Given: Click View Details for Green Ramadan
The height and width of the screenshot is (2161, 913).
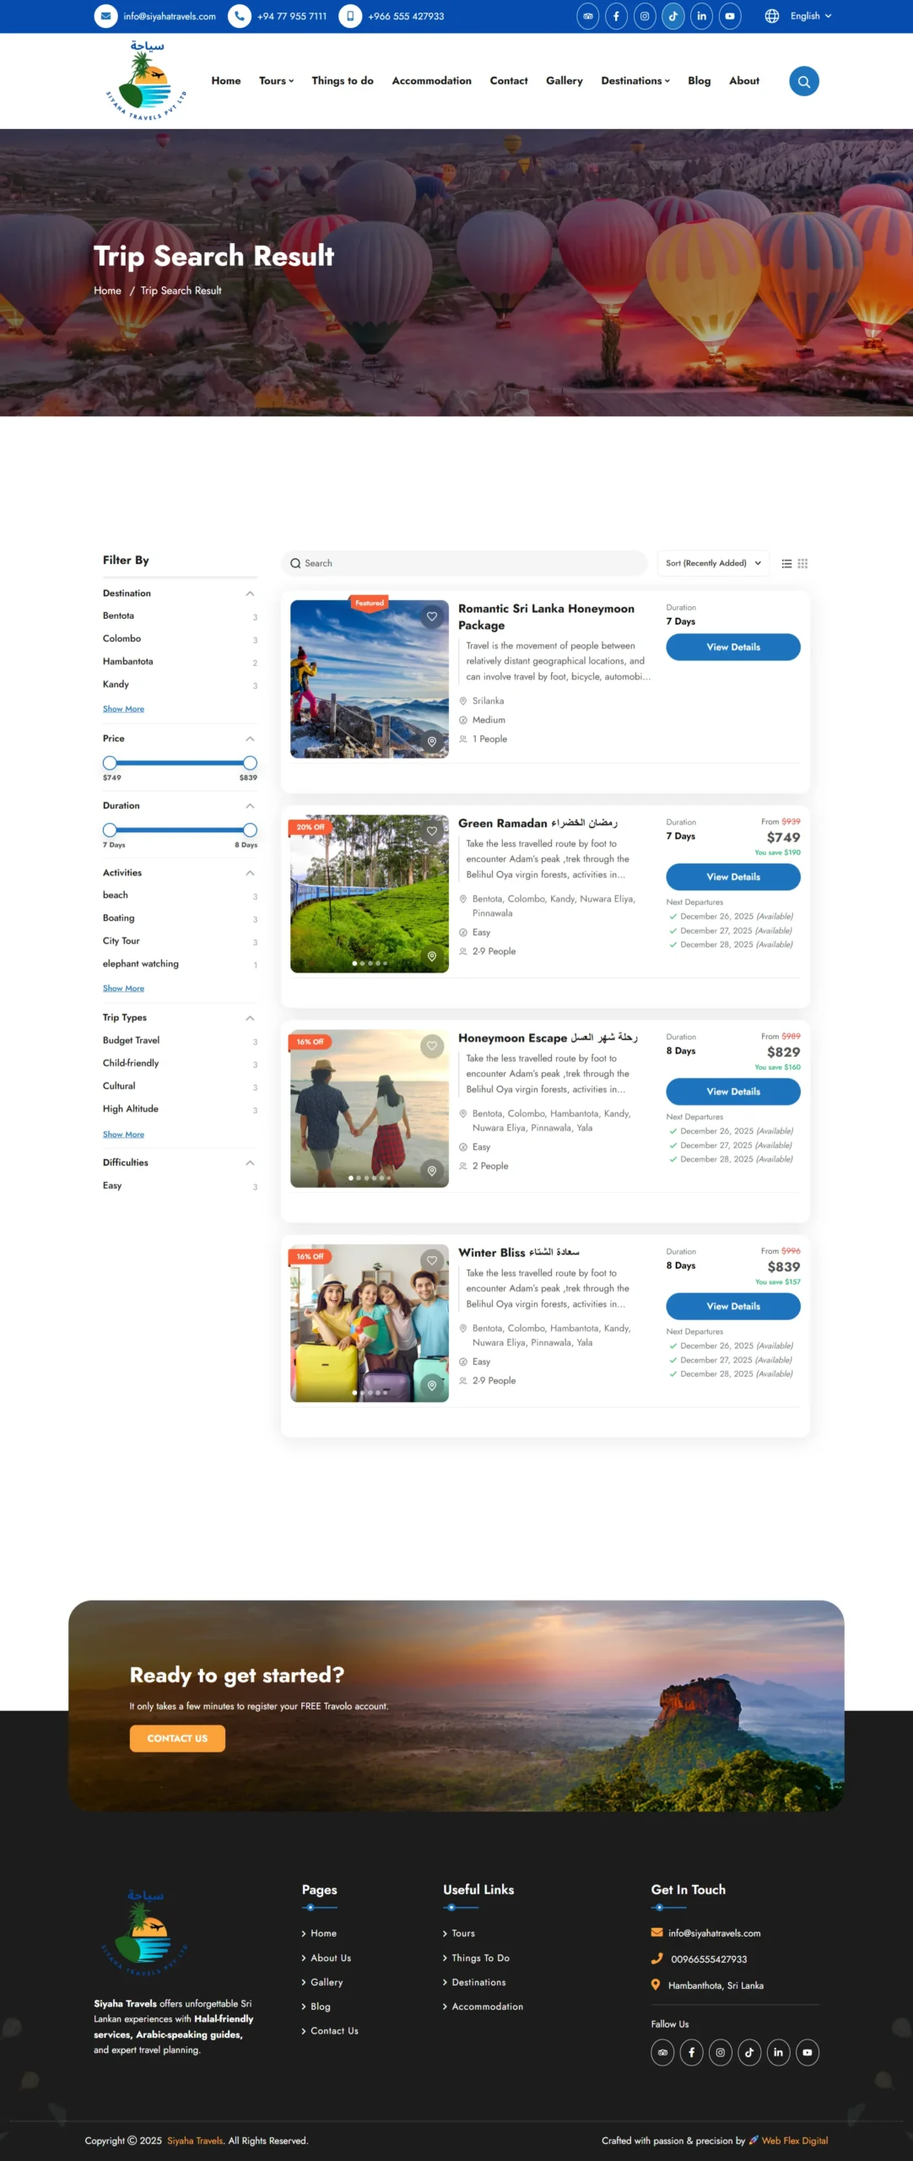Looking at the screenshot, I should tap(733, 877).
